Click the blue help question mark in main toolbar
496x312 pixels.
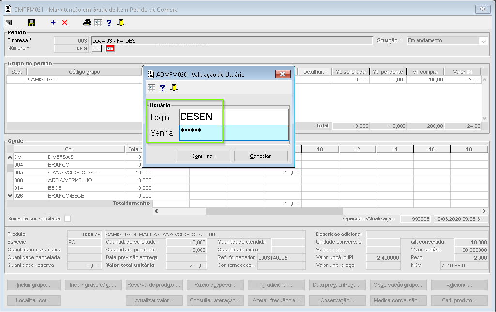[109, 23]
